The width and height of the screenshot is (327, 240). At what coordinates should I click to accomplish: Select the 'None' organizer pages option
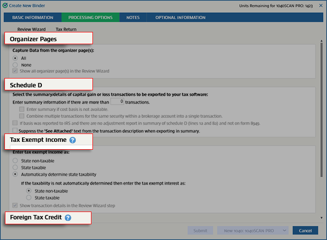(x=16, y=65)
